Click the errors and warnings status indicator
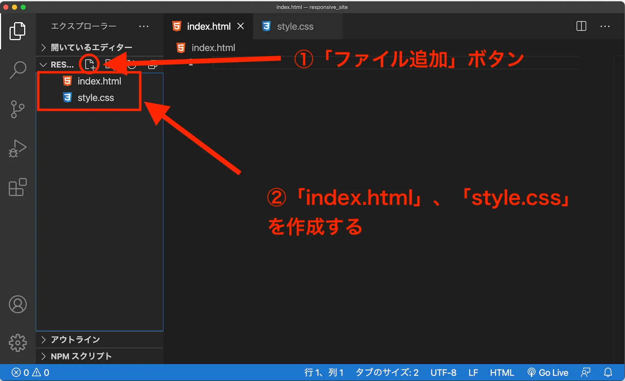 [x=29, y=372]
